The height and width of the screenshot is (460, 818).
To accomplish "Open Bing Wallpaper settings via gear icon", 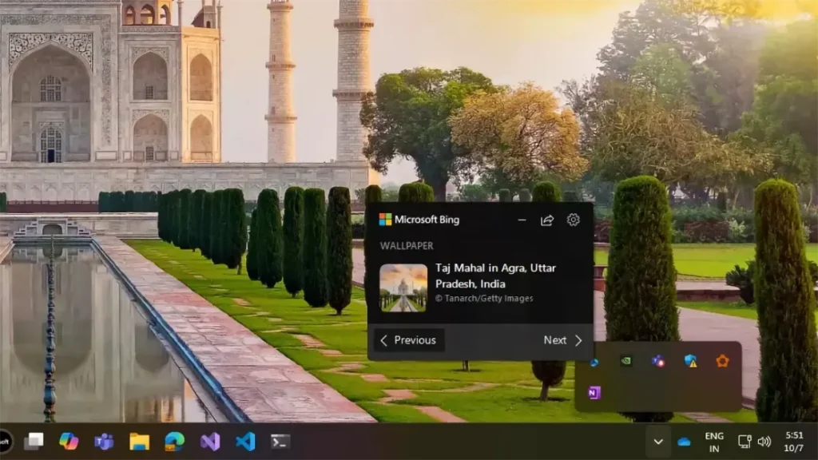I will pyautogui.click(x=574, y=220).
